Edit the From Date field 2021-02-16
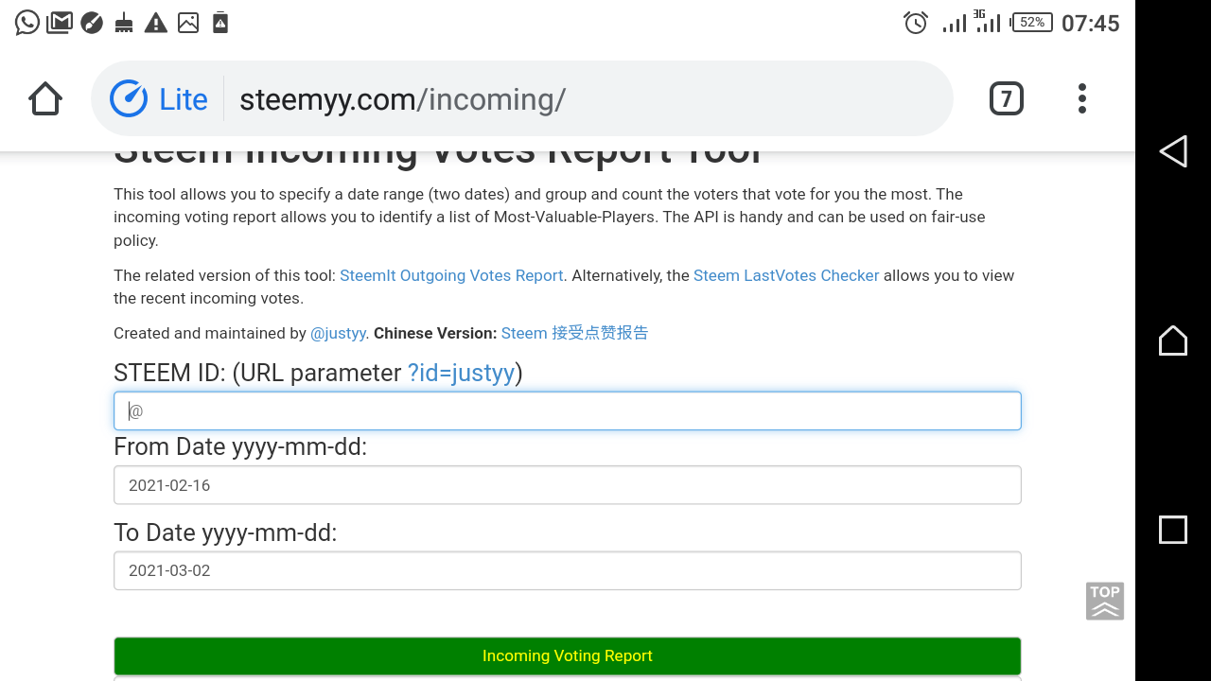The height and width of the screenshot is (681, 1211). 568,485
